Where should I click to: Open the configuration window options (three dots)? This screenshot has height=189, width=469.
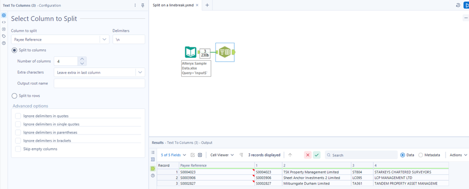[x=135, y=5]
